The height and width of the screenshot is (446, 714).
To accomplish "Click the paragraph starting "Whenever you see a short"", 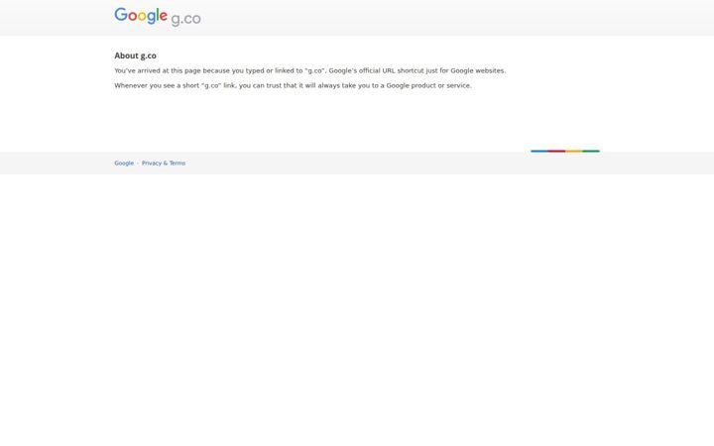I will click(x=293, y=85).
